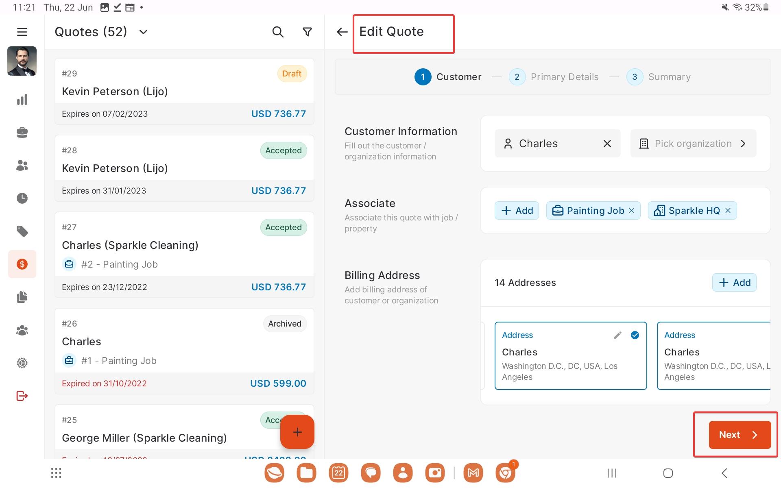
Task: Open the dashboard bar chart icon
Action: pyautogui.click(x=22, y=100)
